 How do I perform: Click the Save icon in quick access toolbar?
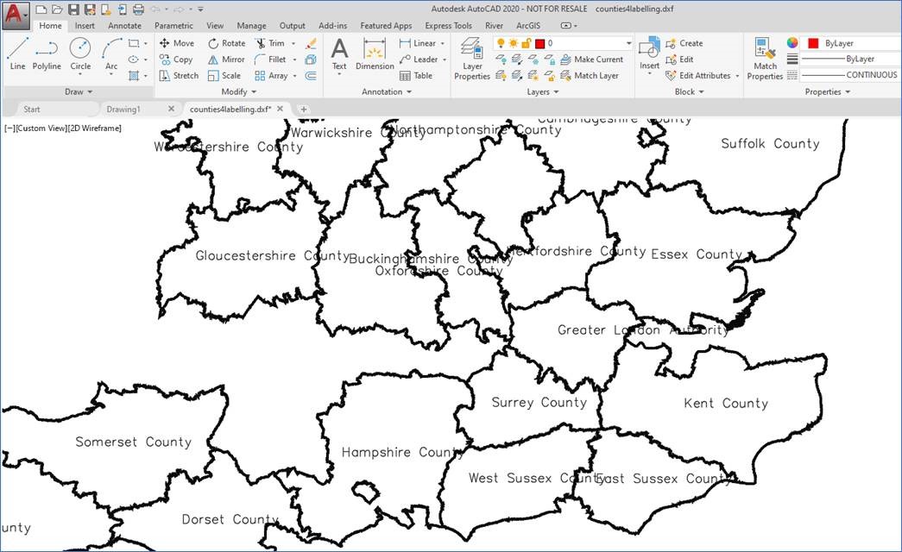tap(73, 9)
